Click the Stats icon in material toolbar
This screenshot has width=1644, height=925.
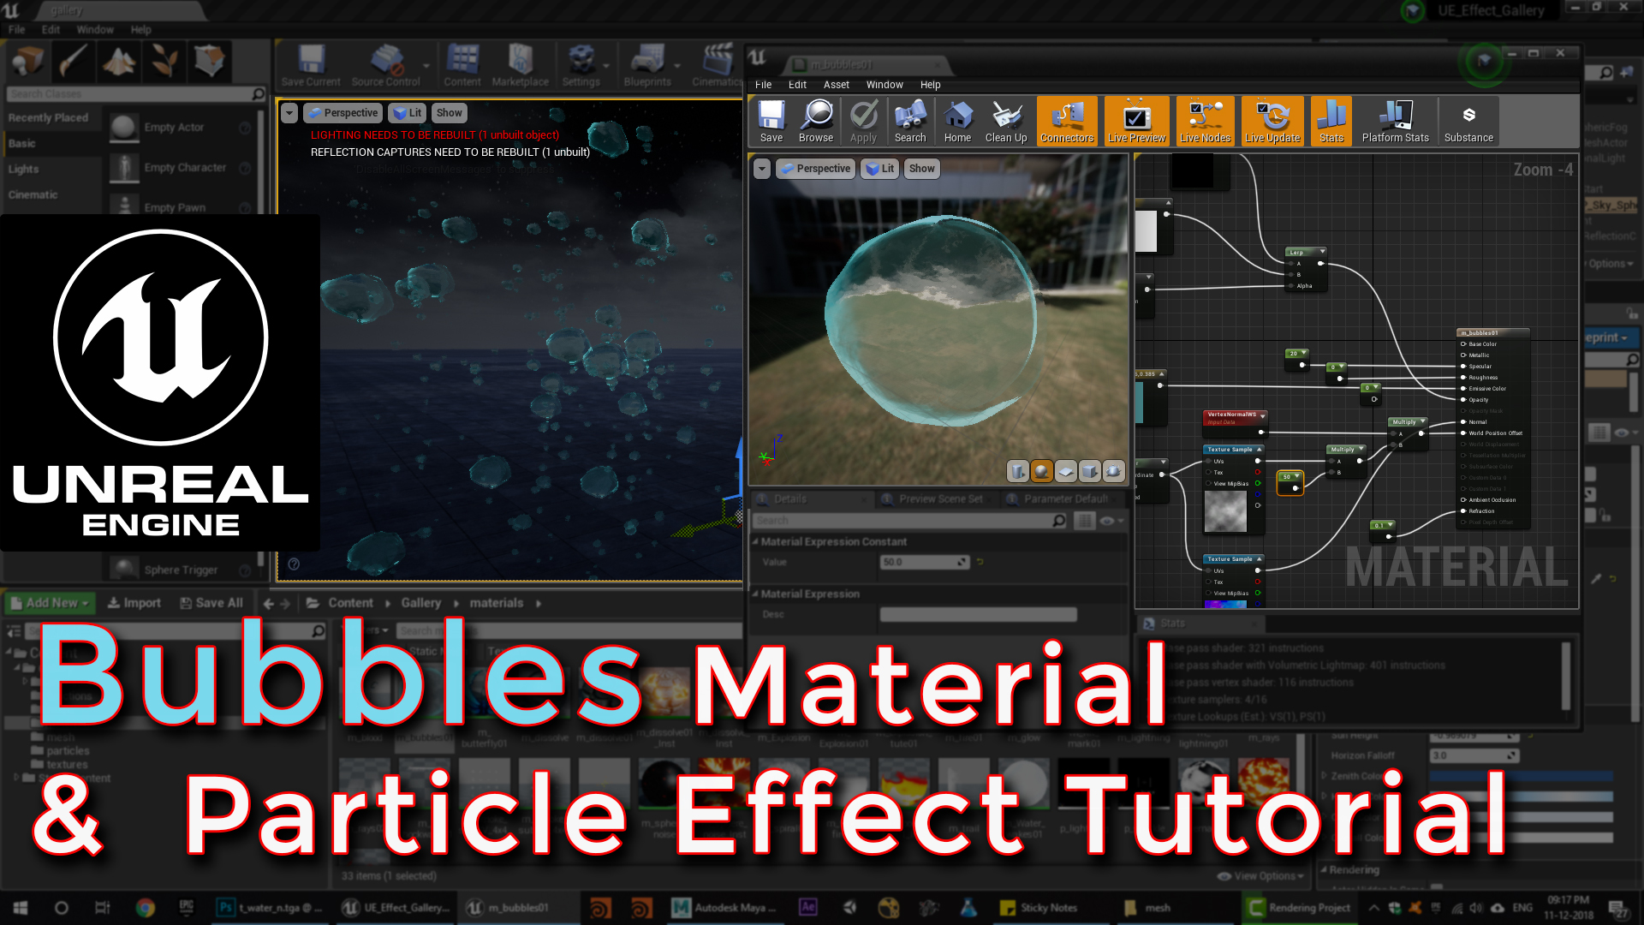pyautogui.click(x=1331, y=121)
